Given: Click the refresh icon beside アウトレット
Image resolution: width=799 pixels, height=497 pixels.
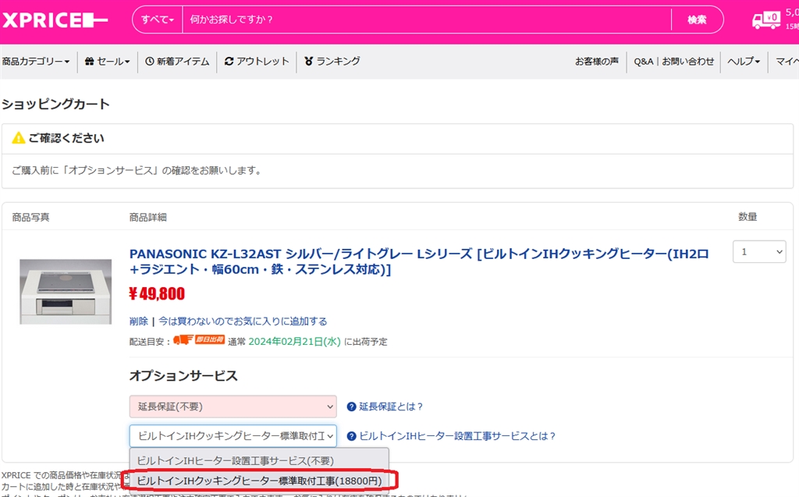Looking at the screenshot, I should 229,61.
